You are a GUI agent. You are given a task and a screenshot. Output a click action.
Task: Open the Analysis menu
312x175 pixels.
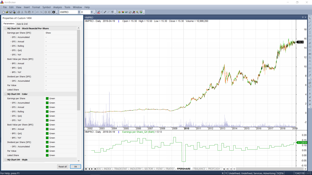pos(57,7)
